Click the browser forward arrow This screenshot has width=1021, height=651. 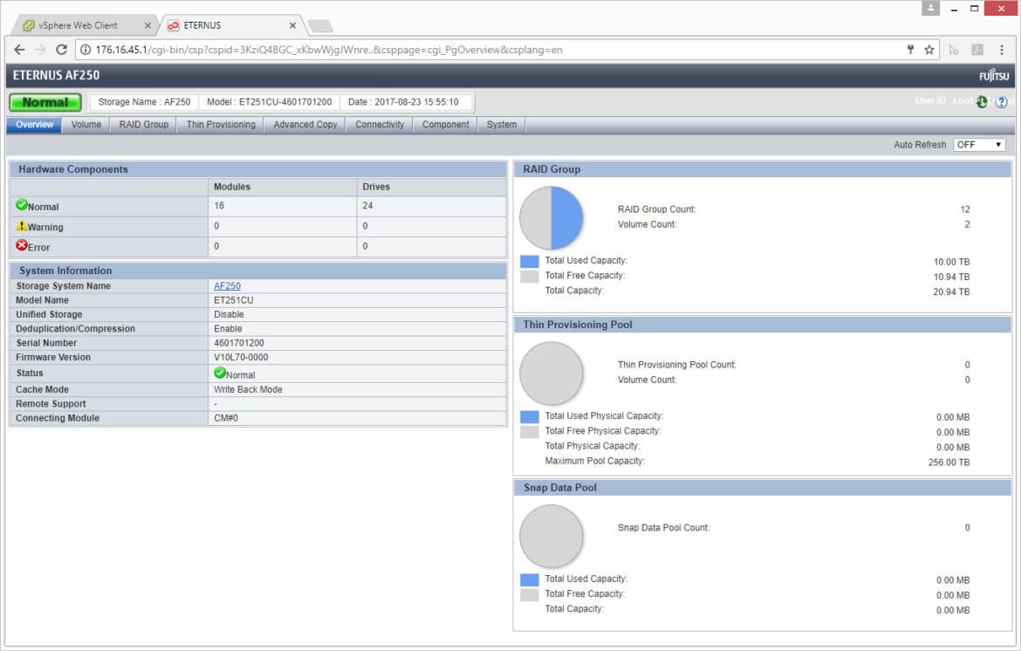coord(40,50)
